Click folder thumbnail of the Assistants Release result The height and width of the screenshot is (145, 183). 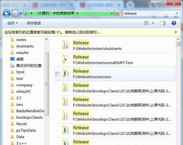tap(66, 46)
